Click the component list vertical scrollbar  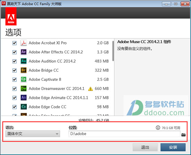(x=113, y=51)
